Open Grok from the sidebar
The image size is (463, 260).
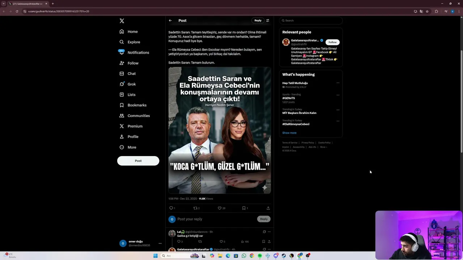pyautogui.click(x=127, y=84)
